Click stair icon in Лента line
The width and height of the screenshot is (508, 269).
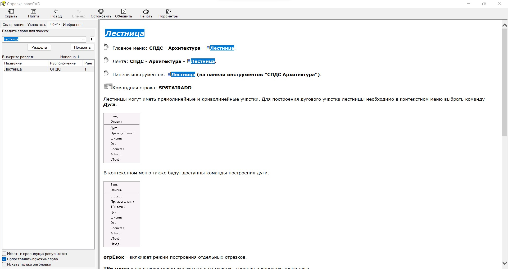pos(189,61)
